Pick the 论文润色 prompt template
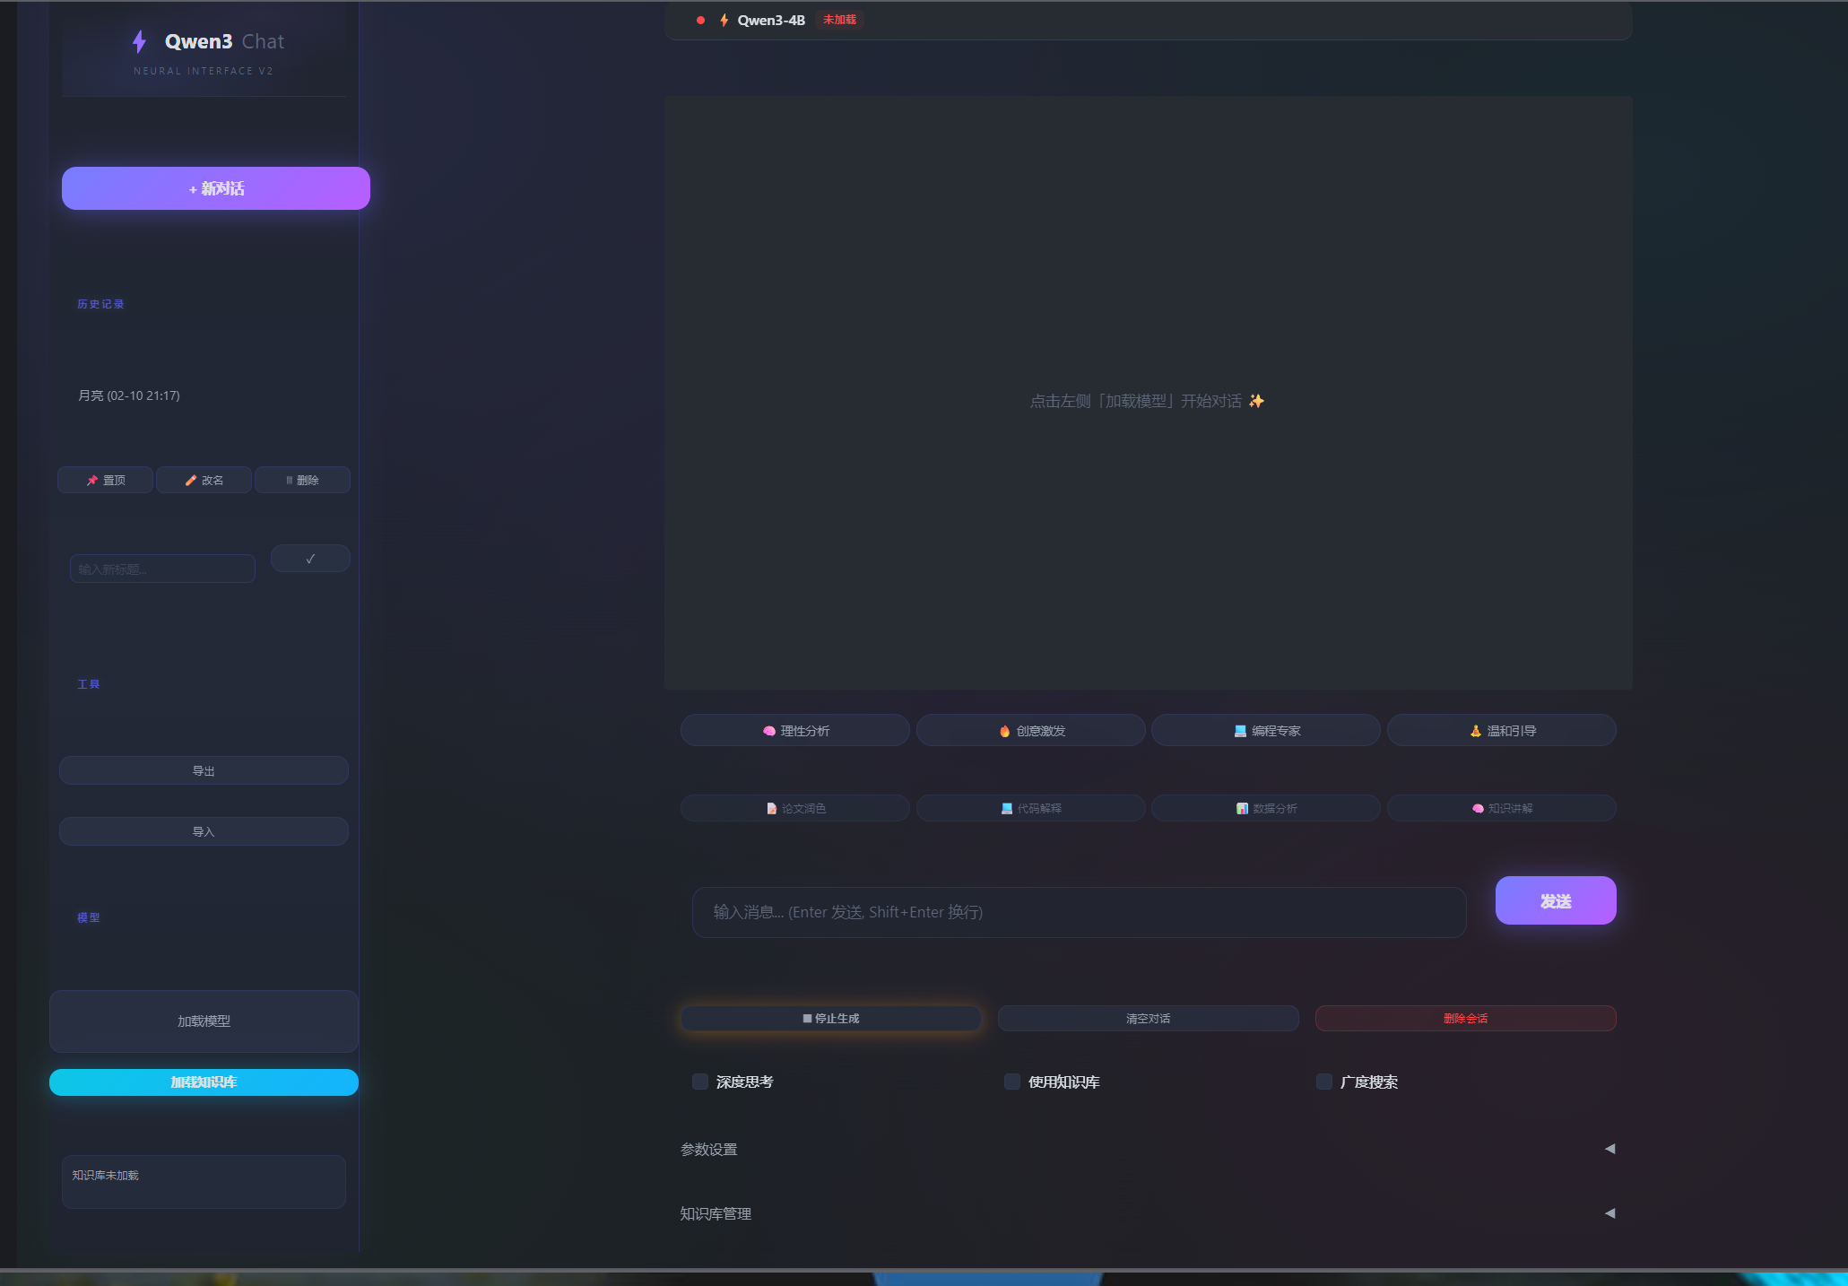Viewport: 1848px width, 1286px height. point(795,808)
